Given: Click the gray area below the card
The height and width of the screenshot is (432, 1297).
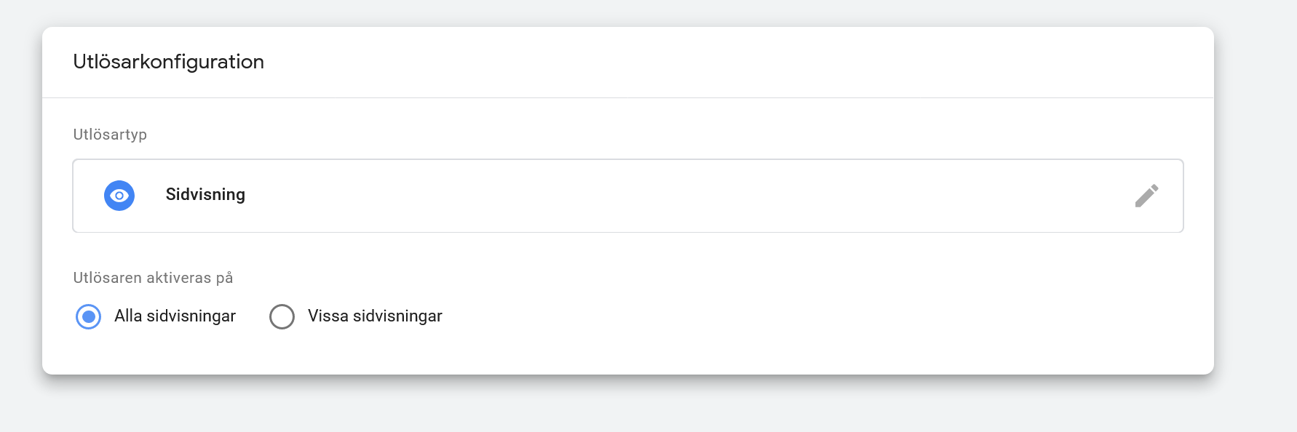Looking at the screenshot, I should [x=626, y=406].
